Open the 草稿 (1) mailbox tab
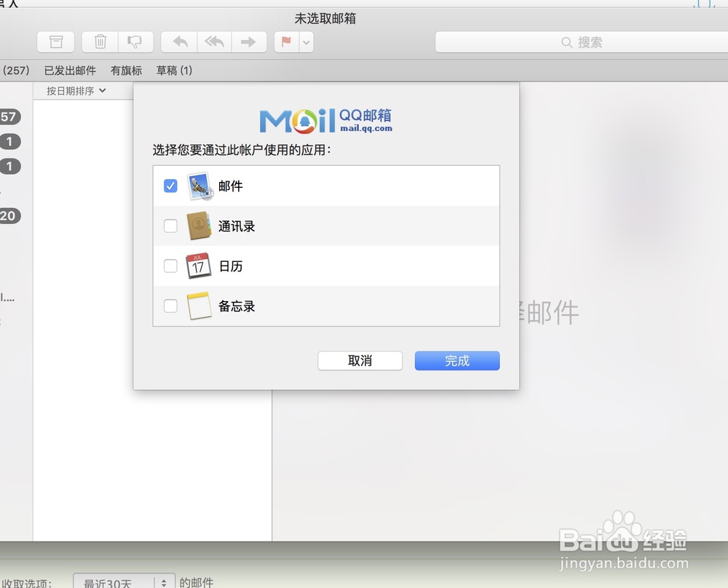Screen dimensions: 728x588 pos(174,71)
